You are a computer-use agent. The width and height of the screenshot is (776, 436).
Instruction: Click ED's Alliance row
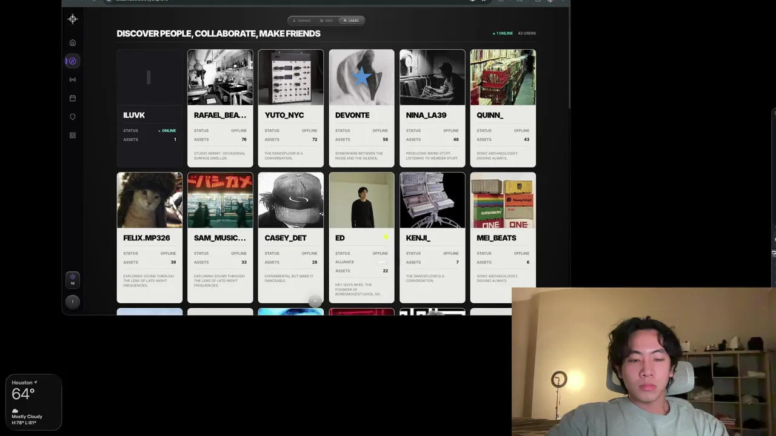click(x=361, y=262)
